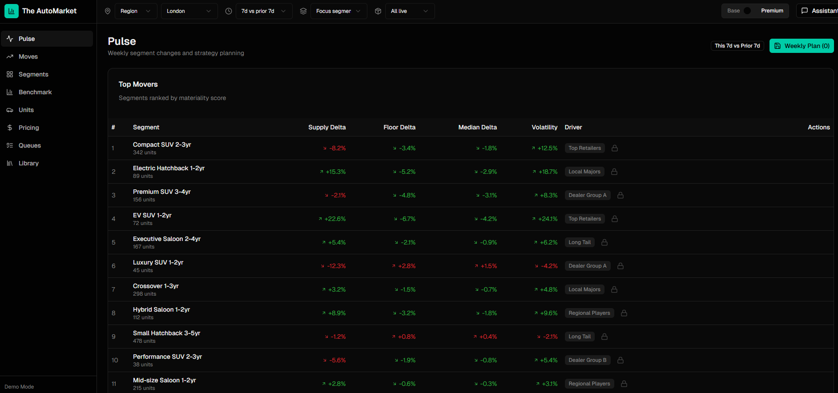Click the Median Delta column header
Screen dimensions: 838x393
[x=478, y=127]
